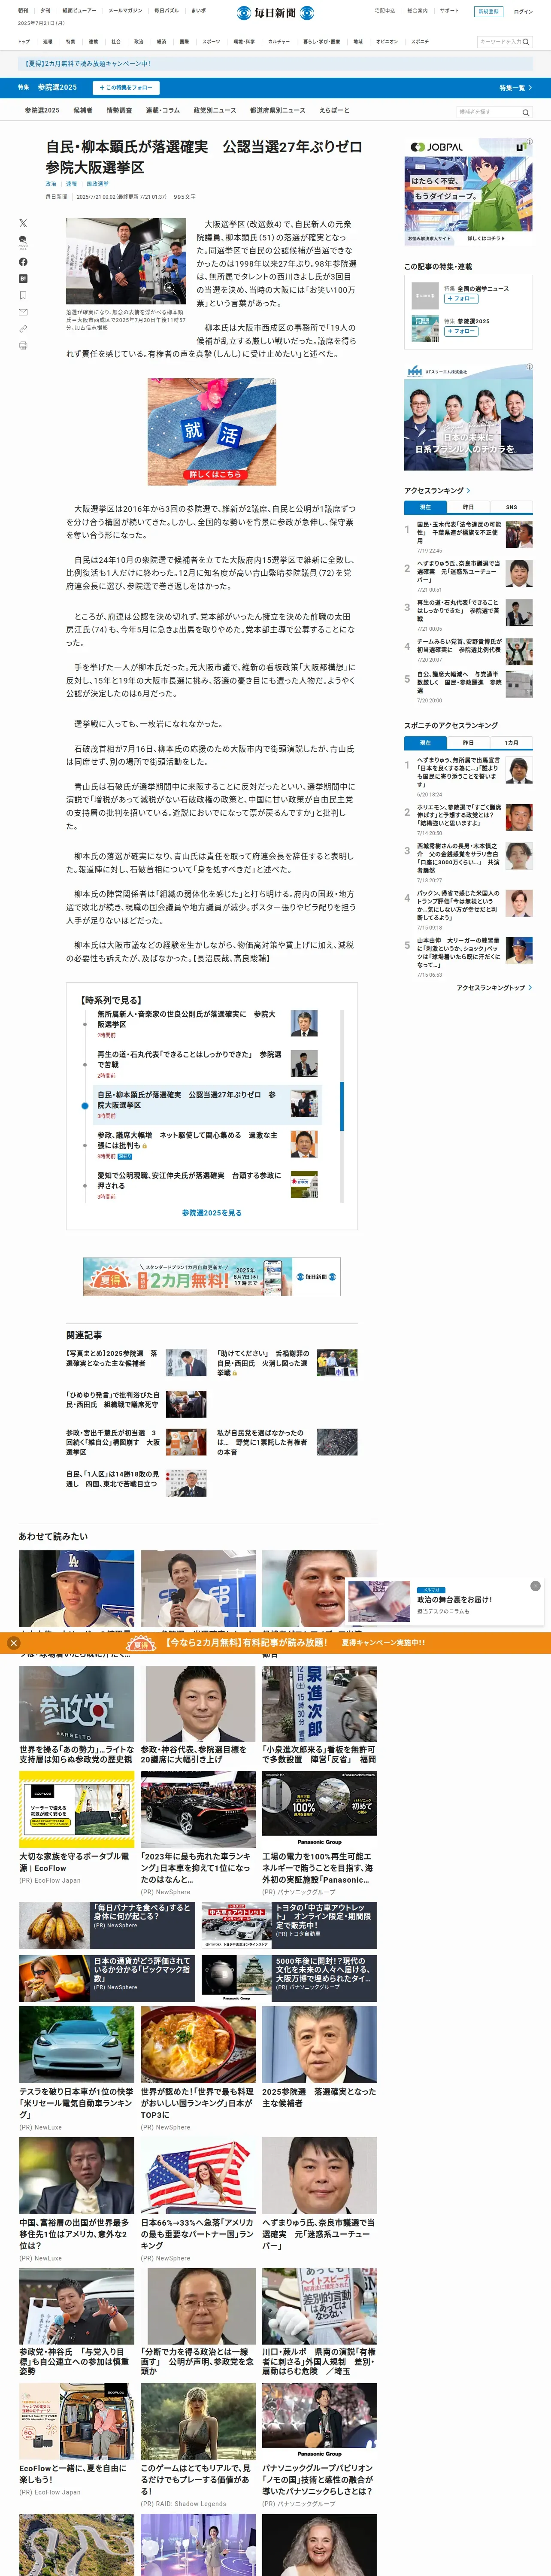Follow 参院選2025 in the sidebar
This screenshot has width=551, height=2576.
(x=461, y=331)
